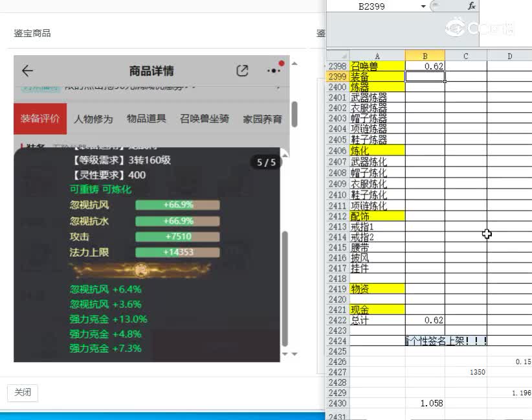The height and width of the screenshot is (420, 532).
Task: Switch to the 人物修为 tab
Action: pyautogui.click(x=93, y=119)
